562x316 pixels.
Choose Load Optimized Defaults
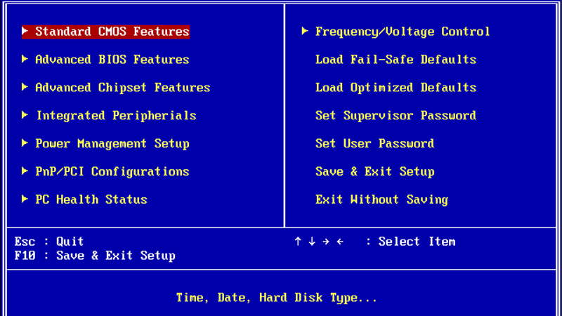(x=396, y=87)
